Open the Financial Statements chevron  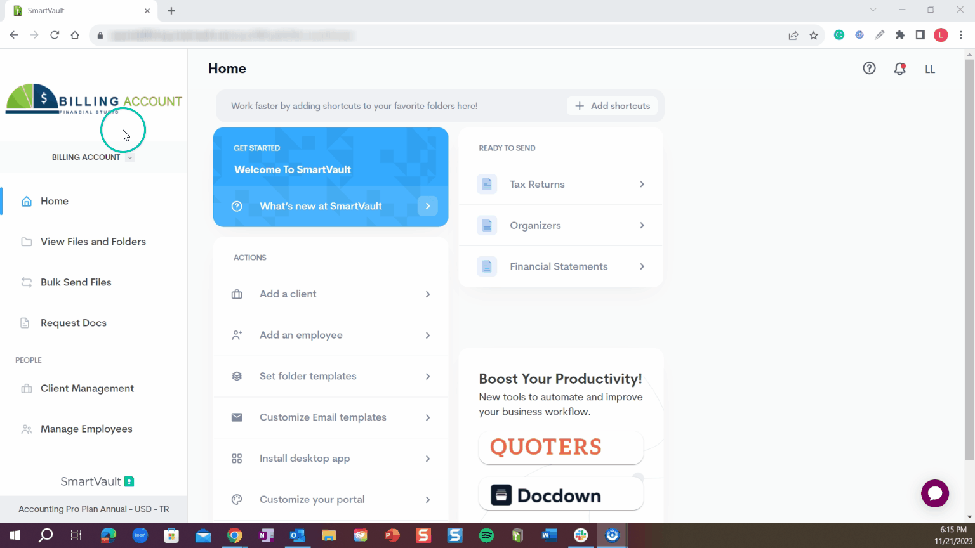[642, 266]
